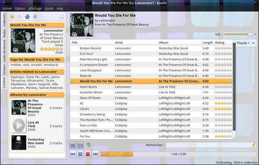Toggle shuffle playback mode
Screen dimensions: 259x165
(73, 145)
